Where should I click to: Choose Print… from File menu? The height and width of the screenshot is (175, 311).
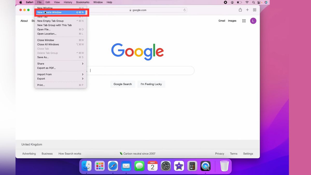(60, 85)
